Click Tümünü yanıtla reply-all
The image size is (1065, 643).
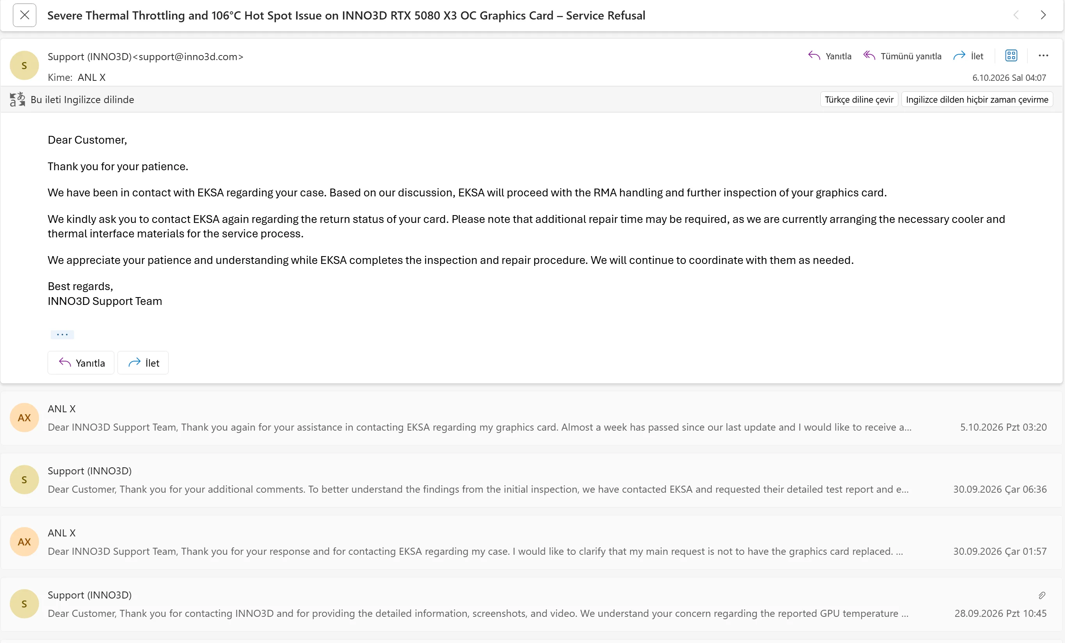click(x=902, y=56)
